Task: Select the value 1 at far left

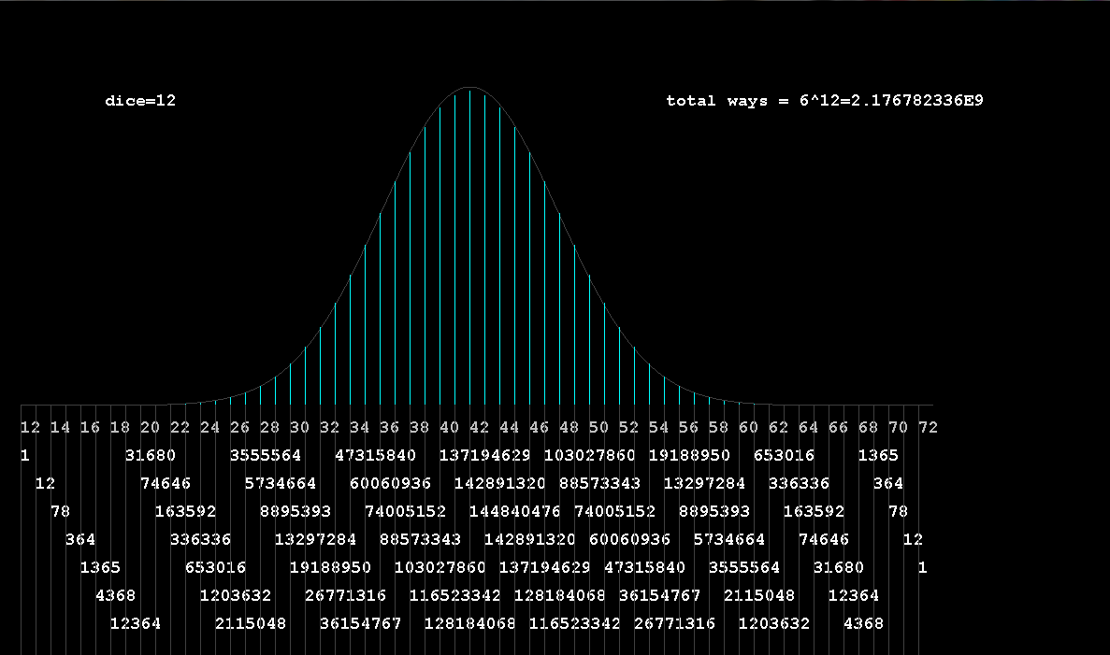Action: click(24, 456)
